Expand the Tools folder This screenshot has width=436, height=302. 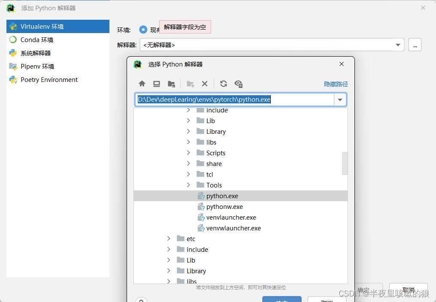[188, 185]
